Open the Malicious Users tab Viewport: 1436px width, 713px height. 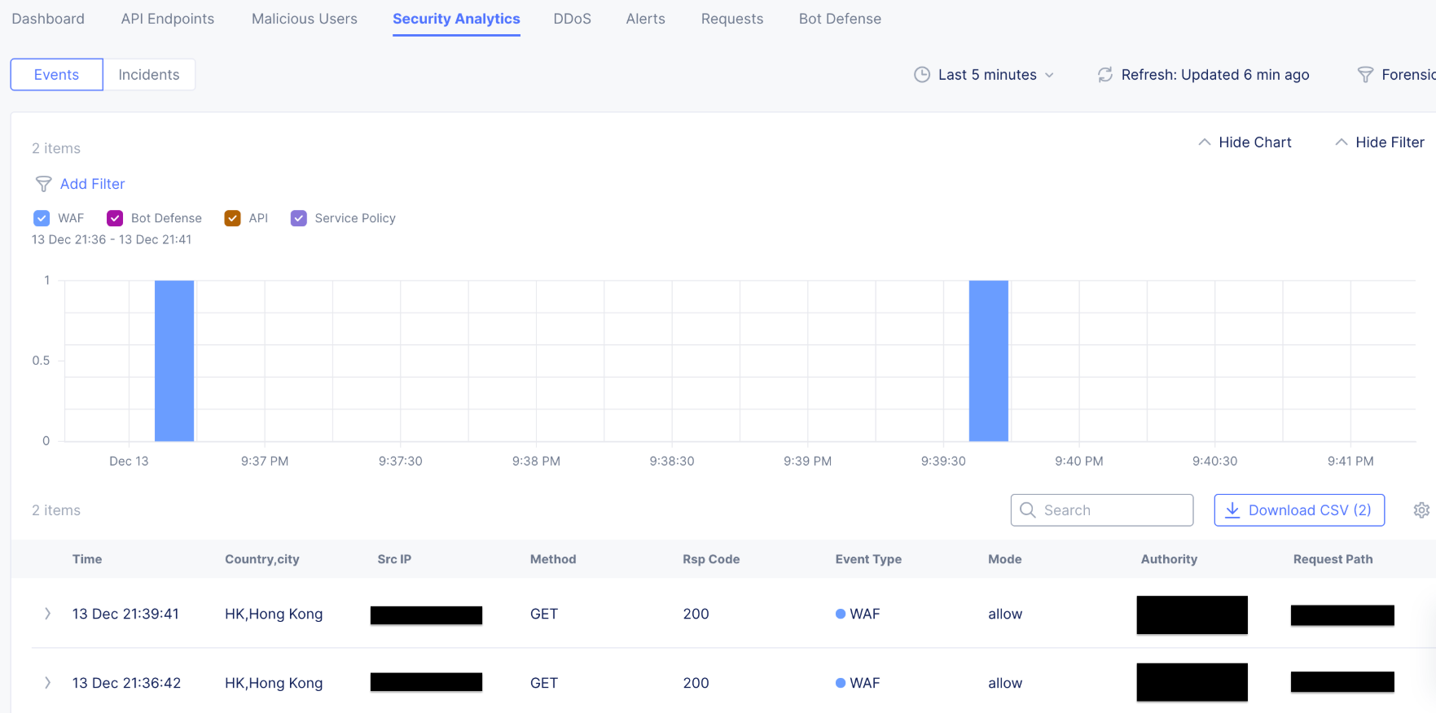(x=304, y=19)
